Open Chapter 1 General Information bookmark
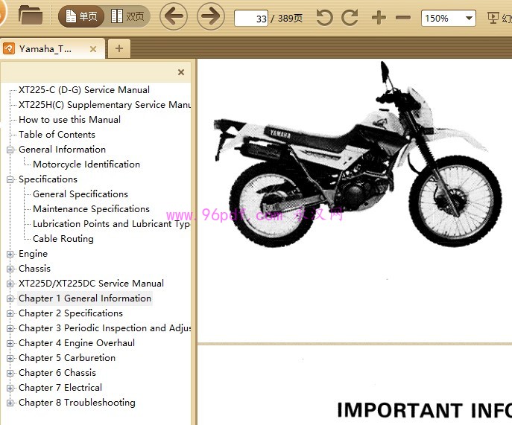 [x=85, y=298]
